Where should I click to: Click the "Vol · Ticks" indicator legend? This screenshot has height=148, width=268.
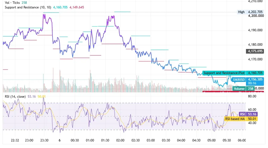click(12, 2)
